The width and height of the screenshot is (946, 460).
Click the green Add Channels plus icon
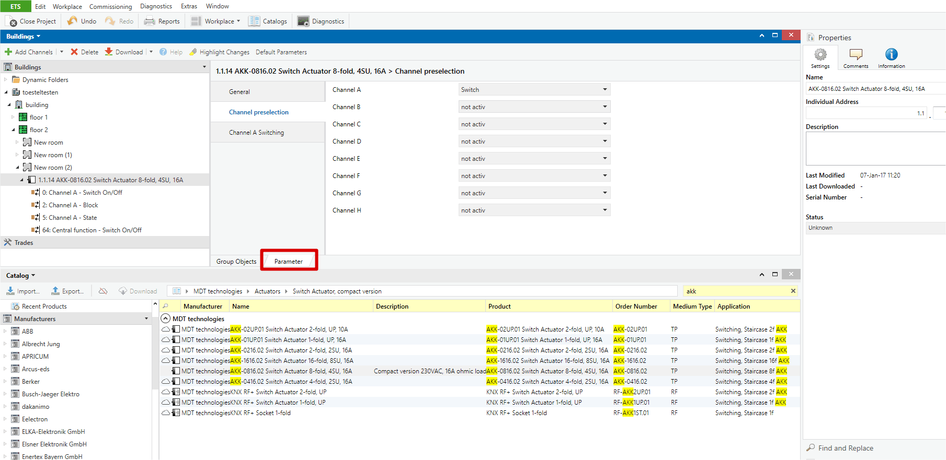(8, 52)
